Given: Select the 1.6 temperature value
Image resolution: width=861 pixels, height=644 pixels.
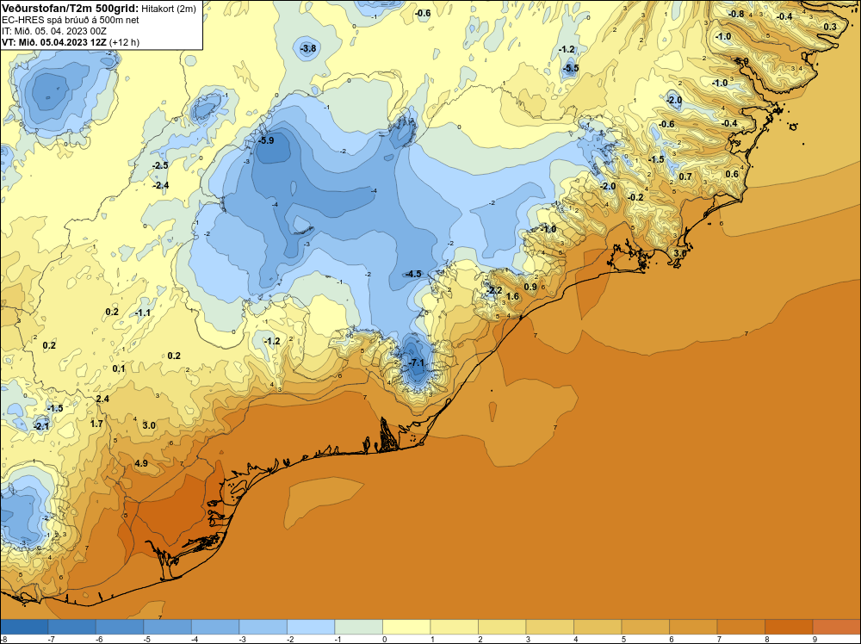Looking at the screenshot, I should pos(512,296).
